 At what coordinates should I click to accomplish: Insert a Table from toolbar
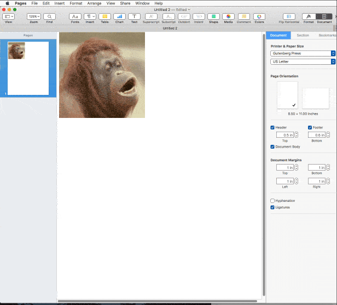pos(104,16)
